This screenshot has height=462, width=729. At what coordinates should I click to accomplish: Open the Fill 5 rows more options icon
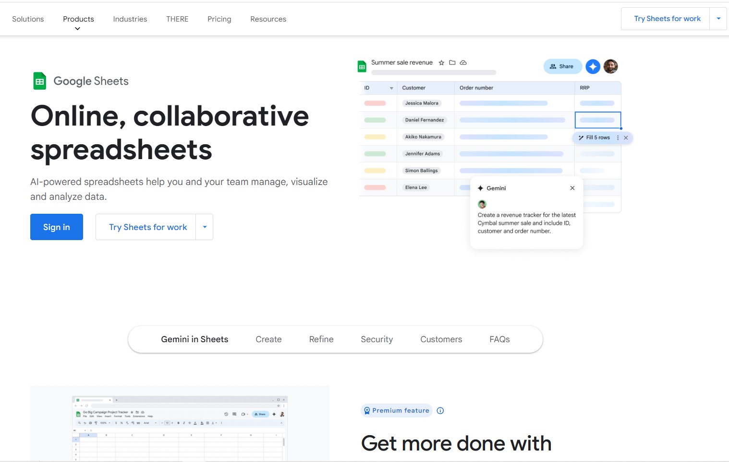point(618,138)
